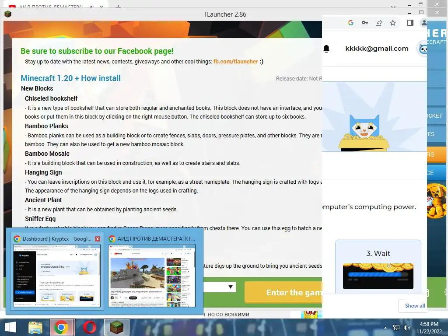Click the Chrome tab search chevron
Viewport: 448px width, 336px height.
(x=393, y=6)
